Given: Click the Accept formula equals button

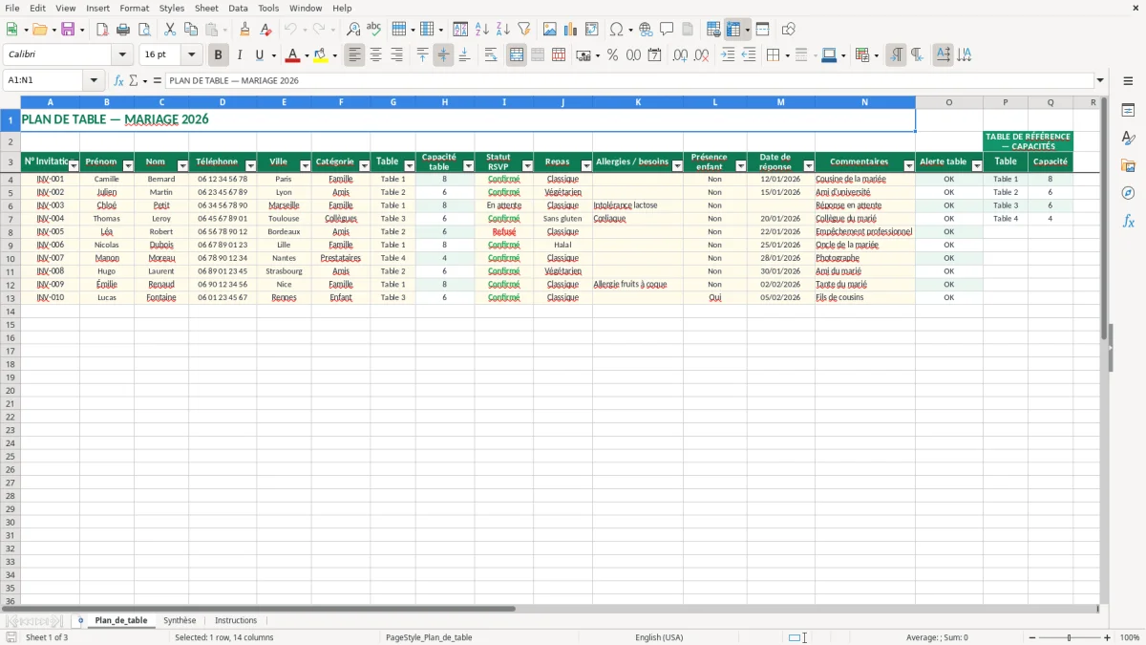Looking at the screenshot, I should pyautogui.click(x=158, y=80).
